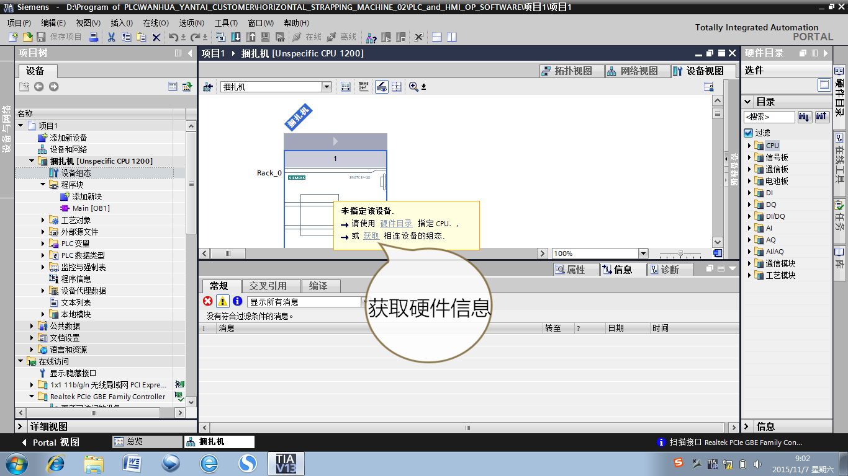Click the project tree vertical scrollbar
848x476 pixels.
coord(191,185)
